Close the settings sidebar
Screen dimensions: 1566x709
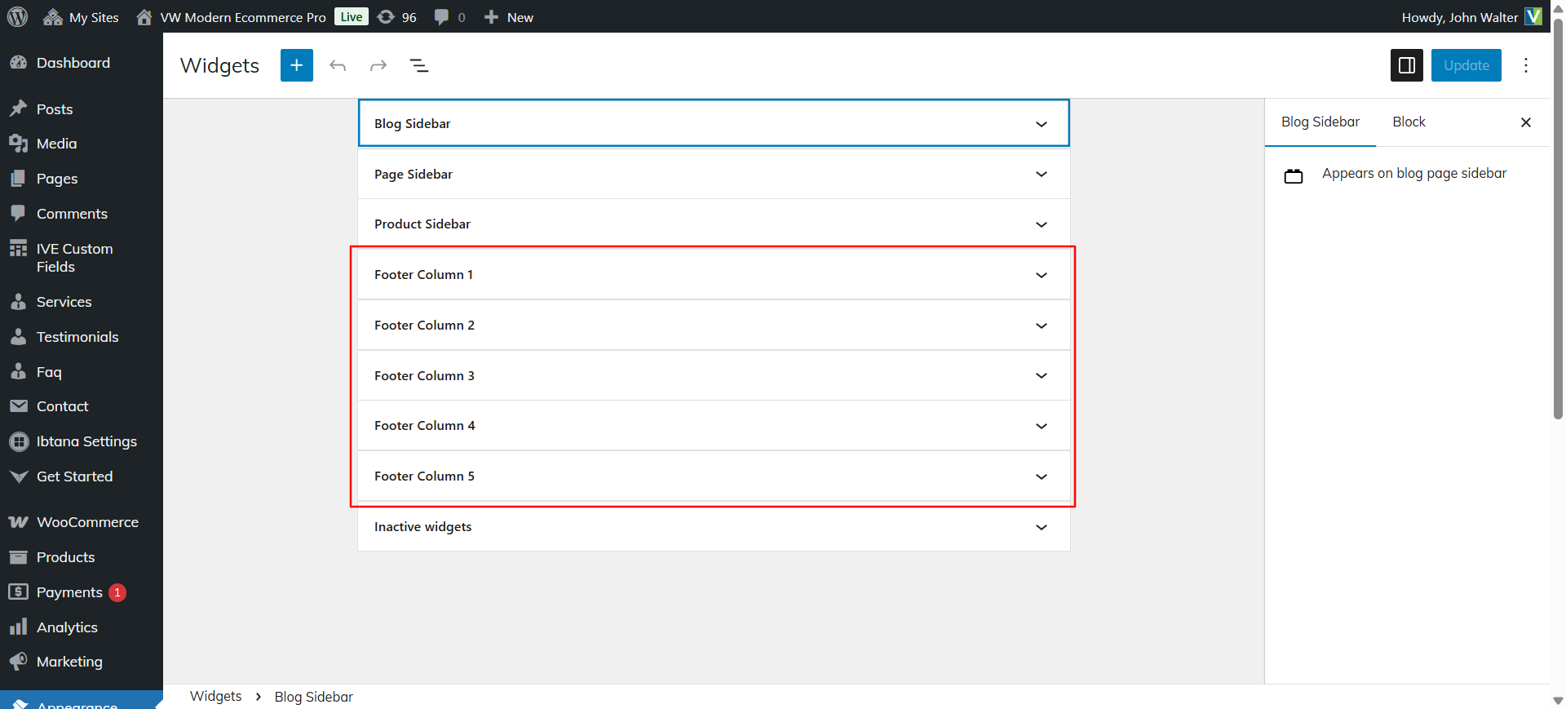click(1526, 122)
